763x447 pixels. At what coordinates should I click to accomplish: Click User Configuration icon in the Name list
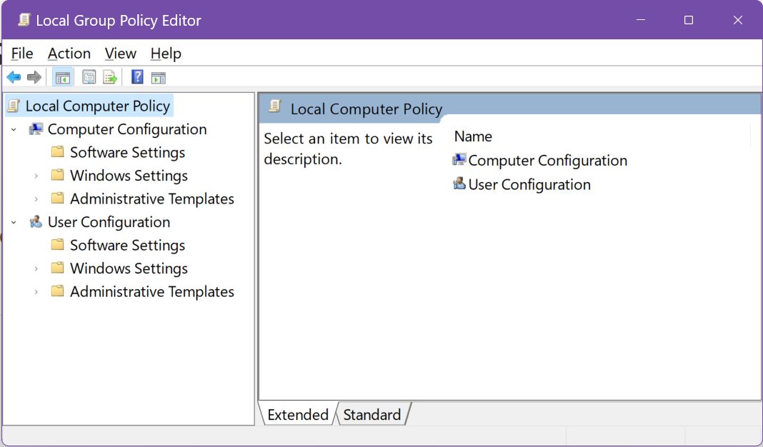(459, 184)
